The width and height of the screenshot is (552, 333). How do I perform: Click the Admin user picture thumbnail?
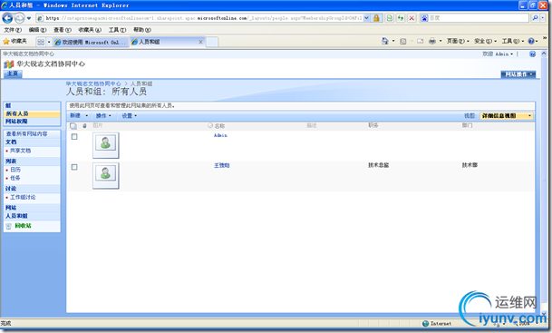pyautogui.click(x=106, y=145)
